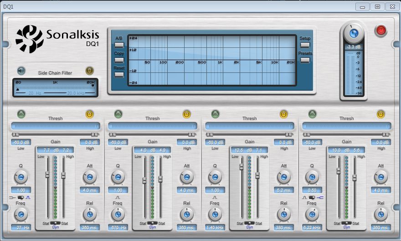Click the green link icon of the 670 Hz band

click(118, 114)
